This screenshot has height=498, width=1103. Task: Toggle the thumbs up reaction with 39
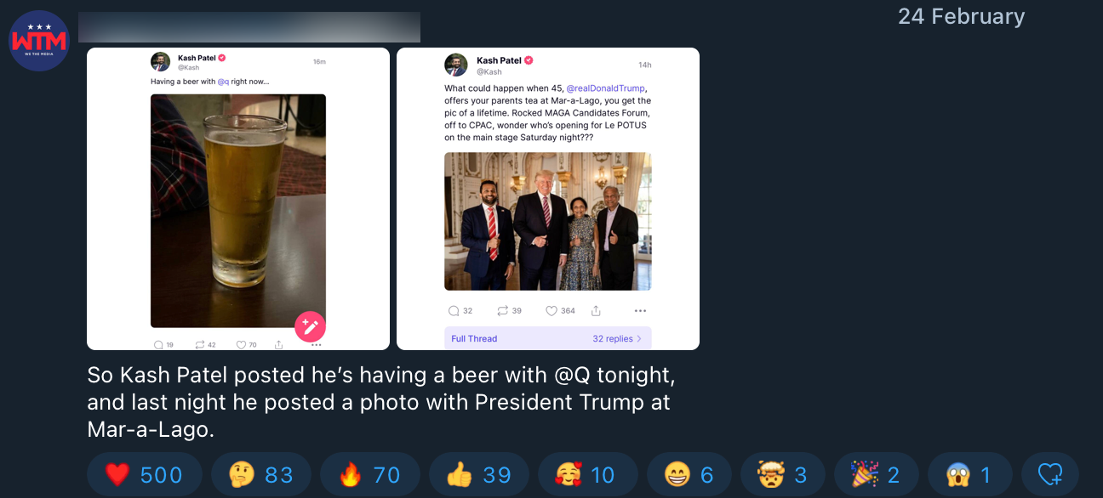click(x=478, y=474)
